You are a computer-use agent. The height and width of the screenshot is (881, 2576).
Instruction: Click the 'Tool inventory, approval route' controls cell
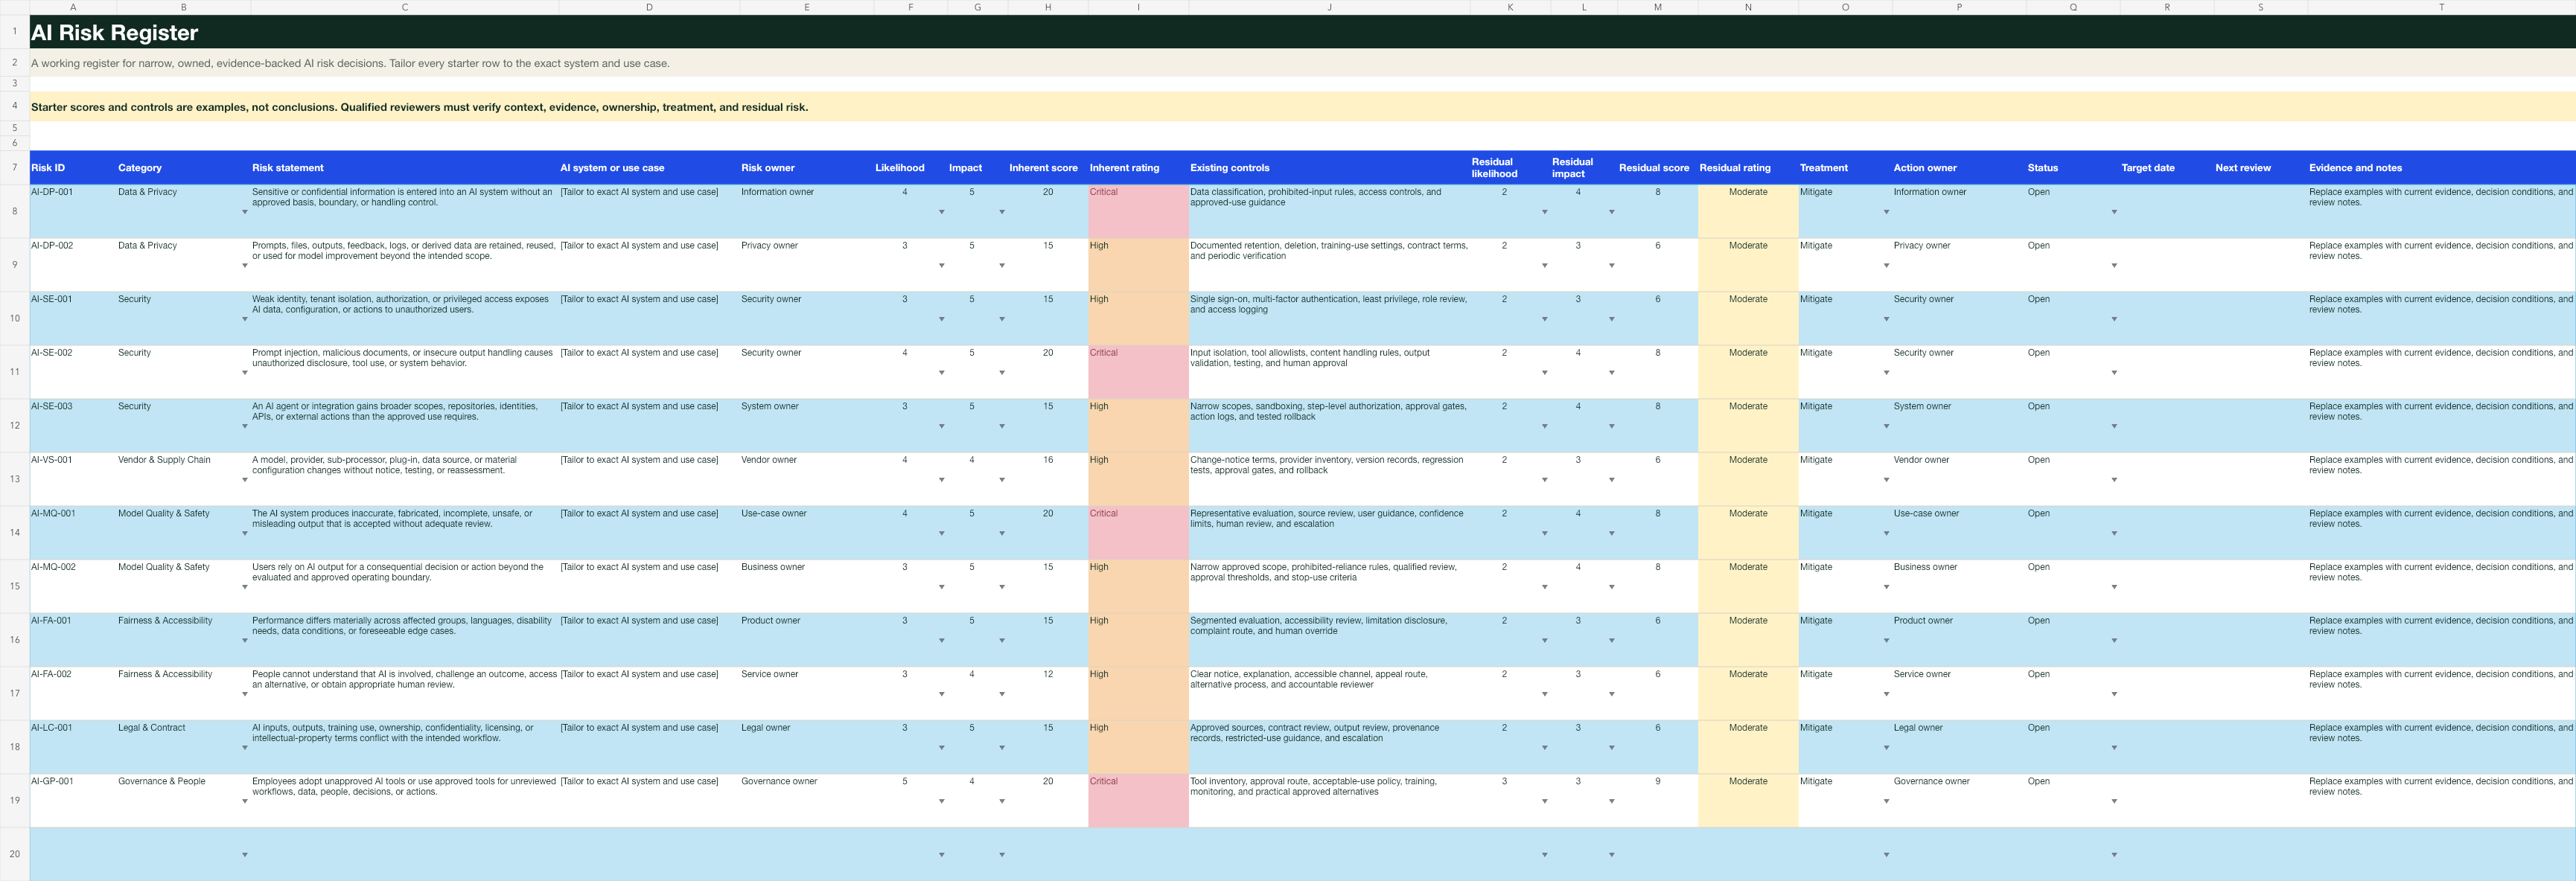pos(1329,800)
